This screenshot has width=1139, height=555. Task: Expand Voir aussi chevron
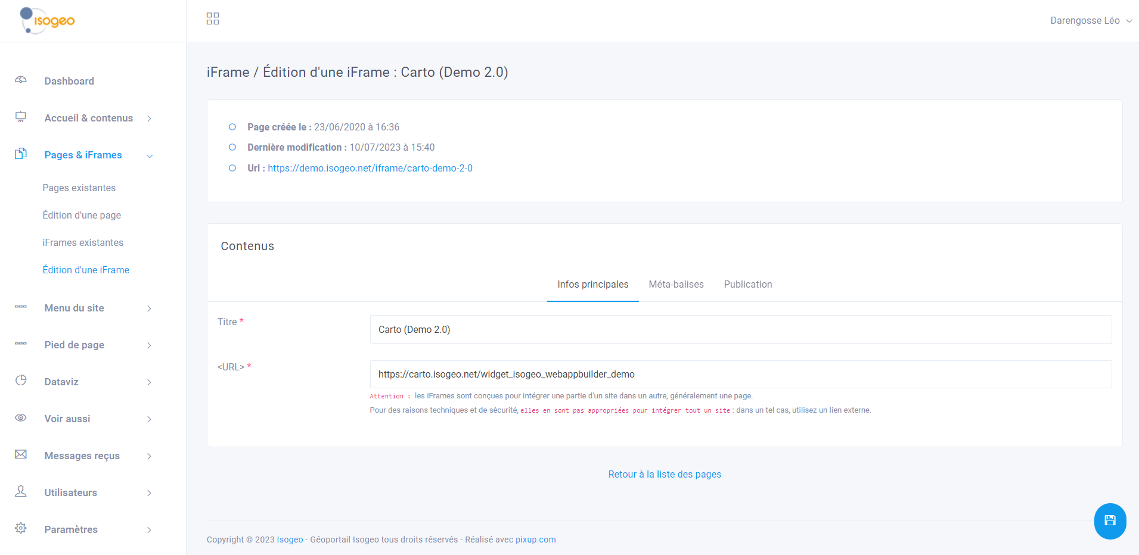[x=149, y=419]
